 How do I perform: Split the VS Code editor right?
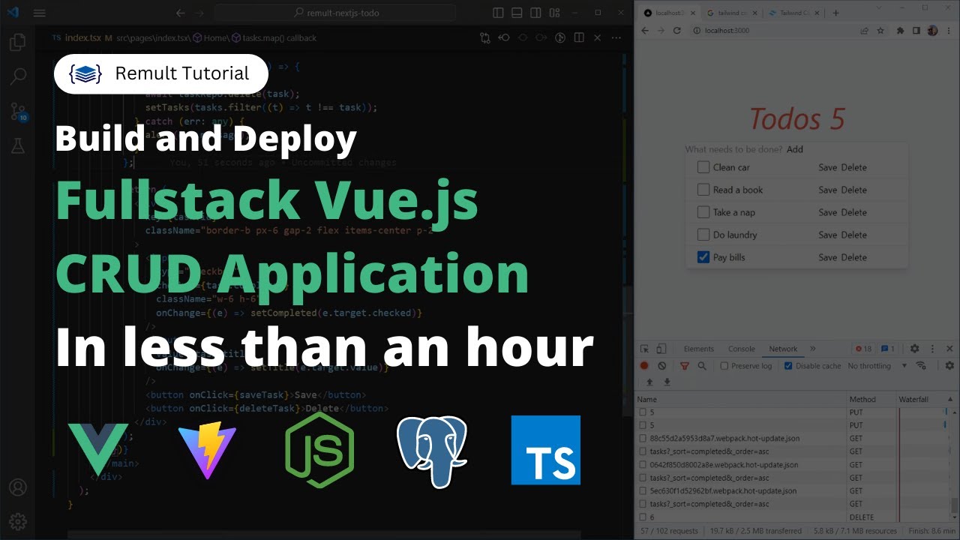click(579, 37)
